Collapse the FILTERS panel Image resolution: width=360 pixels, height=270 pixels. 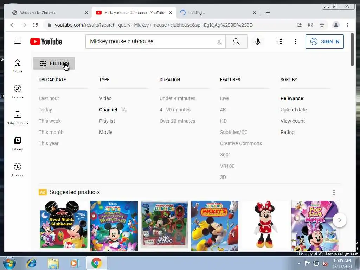[x=54, y=63]
